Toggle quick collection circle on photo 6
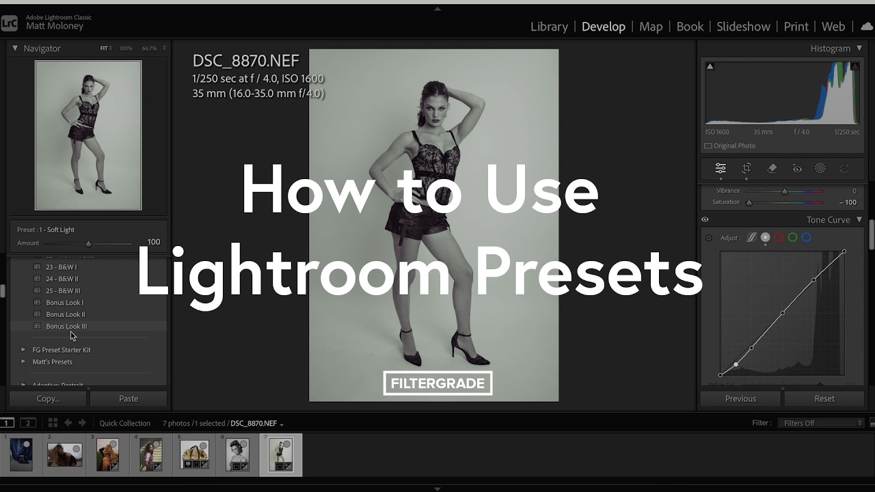Screen dimensions: 875x492 coord(245,444)
